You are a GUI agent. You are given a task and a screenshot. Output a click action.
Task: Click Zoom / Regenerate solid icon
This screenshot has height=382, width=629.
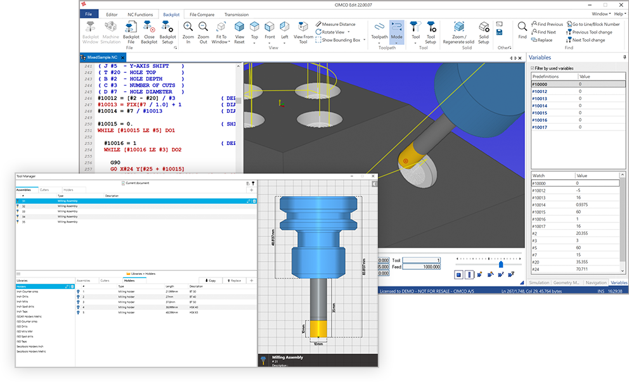[x=458, y=27]
